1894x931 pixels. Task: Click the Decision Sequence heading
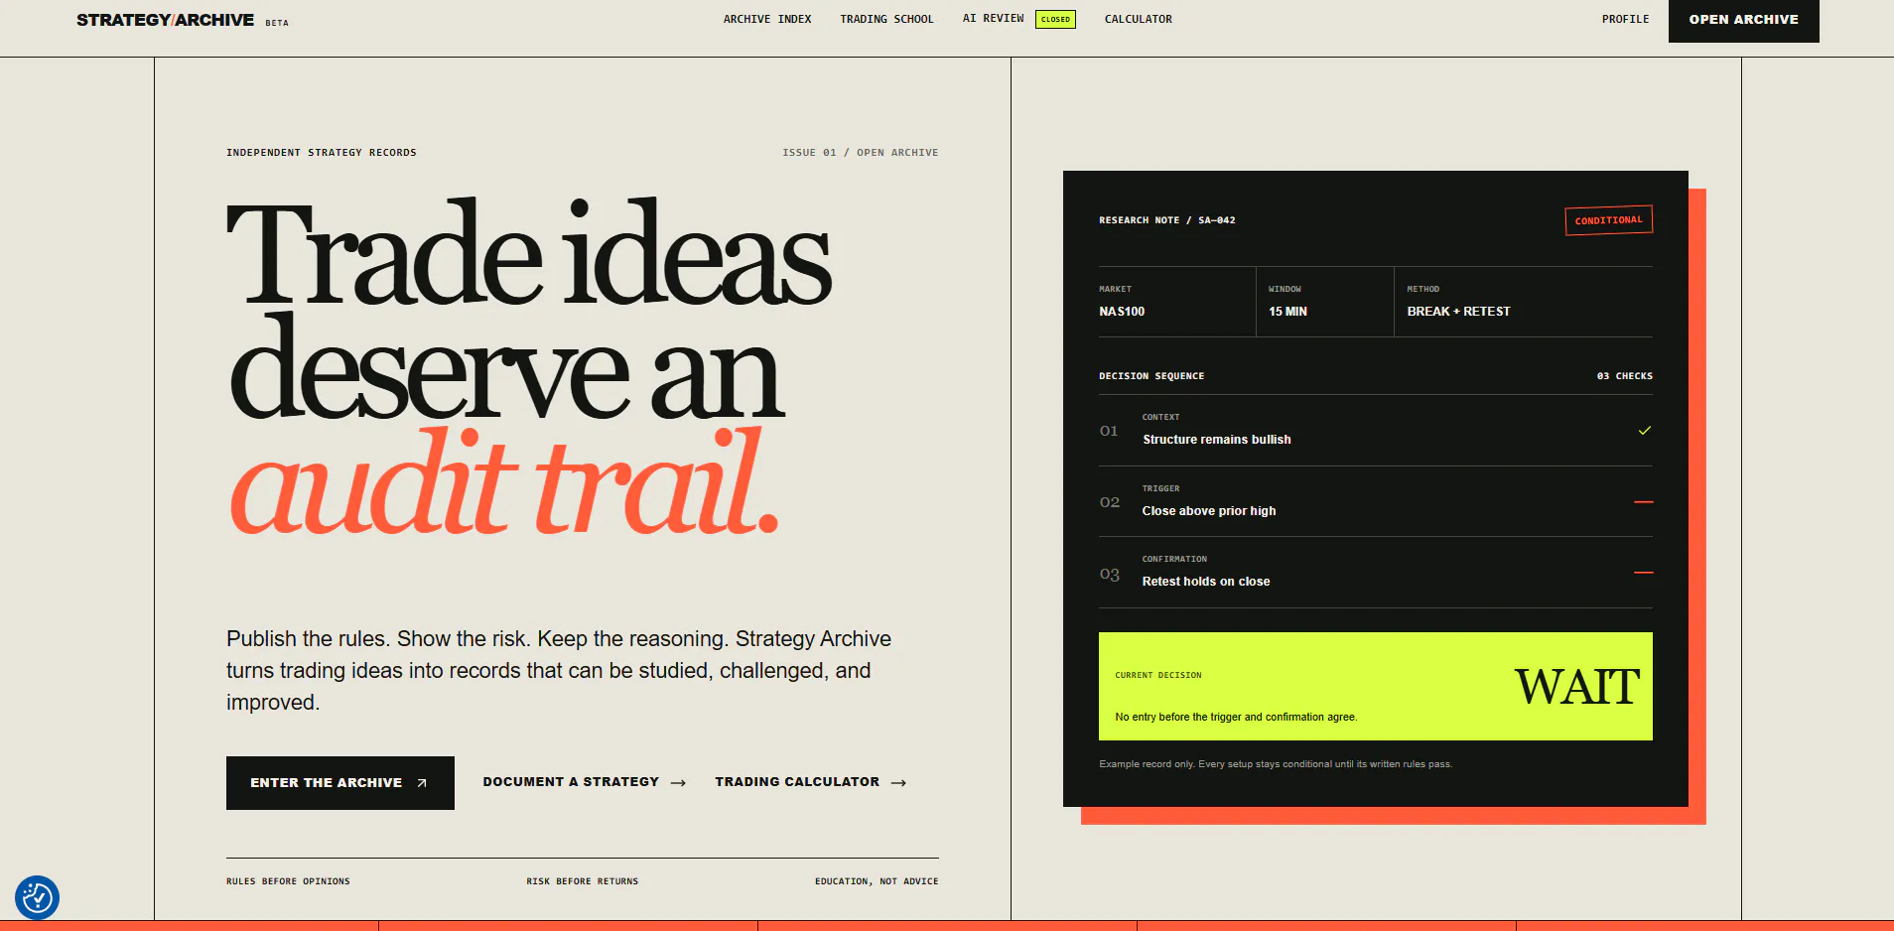(x=1151, y=376)
